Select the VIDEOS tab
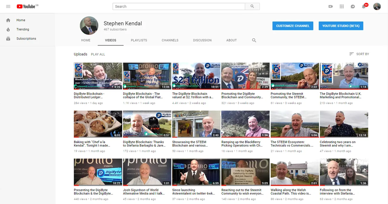The height and width of the screenshot is (204, 388). click(x=111, y=40)
